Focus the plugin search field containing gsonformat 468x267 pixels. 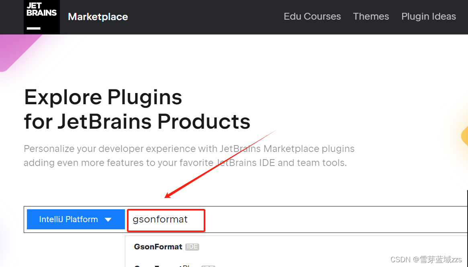click(297, 220)
